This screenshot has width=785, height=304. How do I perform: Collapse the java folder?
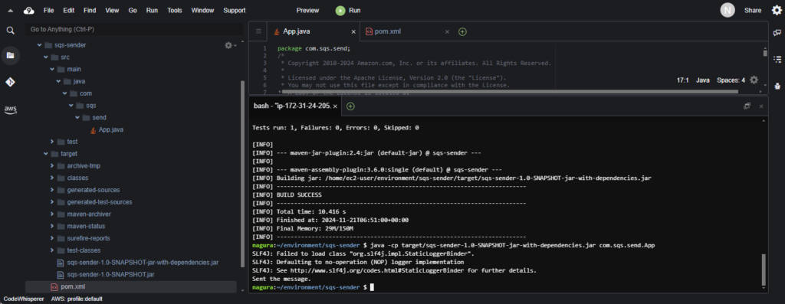[58, 81]
